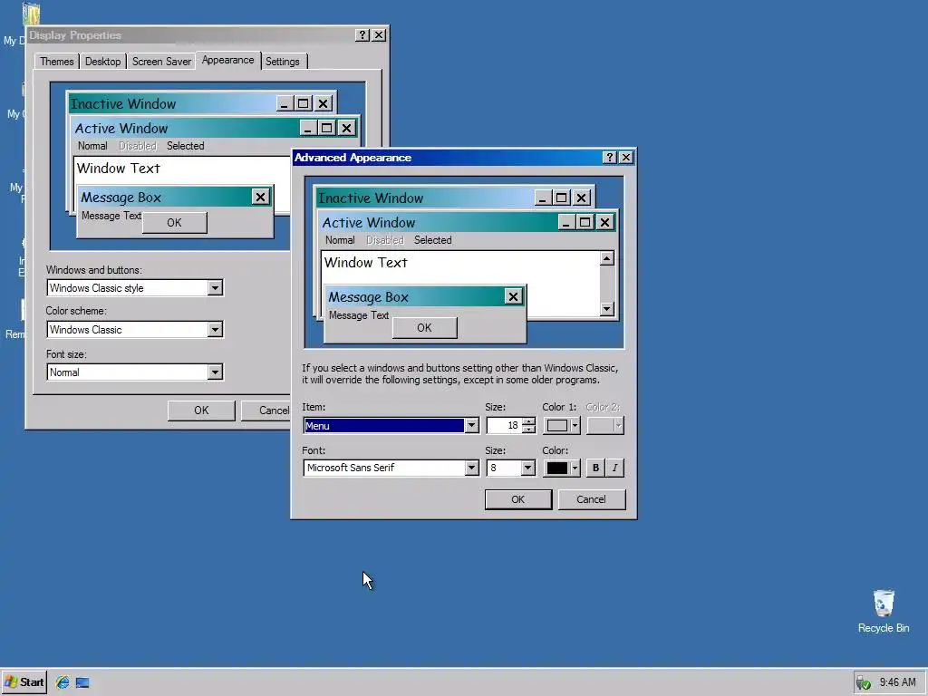Click Cancel in Advanced Appearance dialog
The width and height of the screenshot is (928, 696).
[591, 499]
